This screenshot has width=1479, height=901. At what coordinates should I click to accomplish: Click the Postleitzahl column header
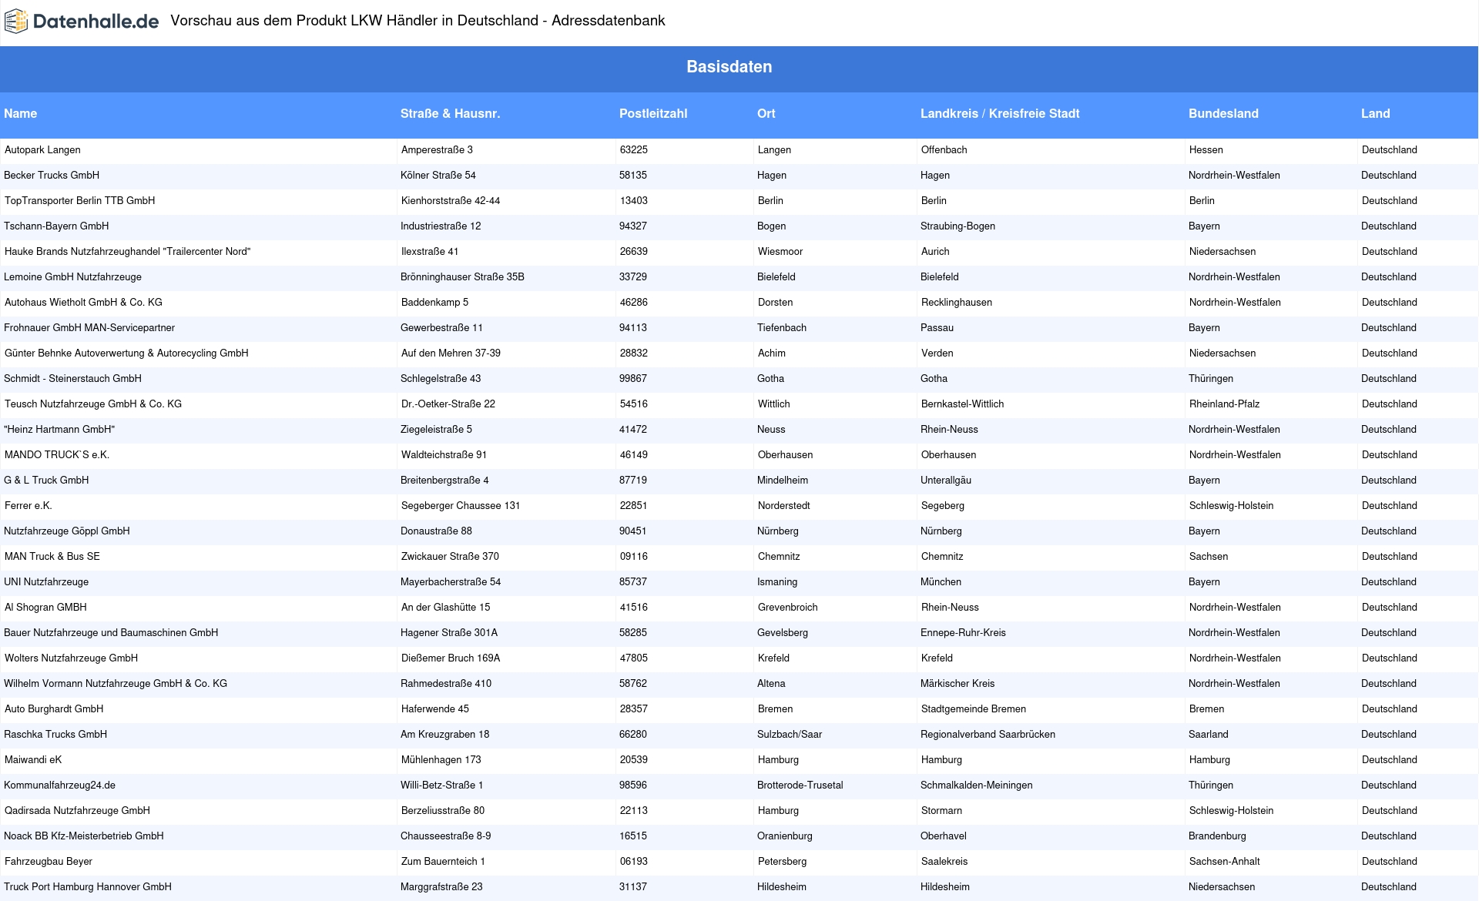(653, 113)
